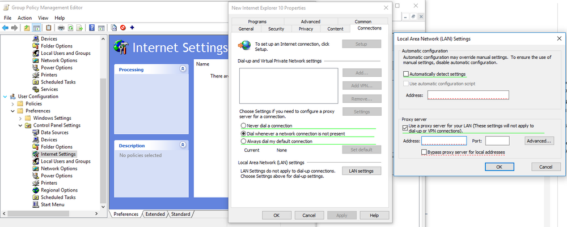Screen dimensions: 567x227
Task: Select lower Folder Options tree node
Action: 56,147
